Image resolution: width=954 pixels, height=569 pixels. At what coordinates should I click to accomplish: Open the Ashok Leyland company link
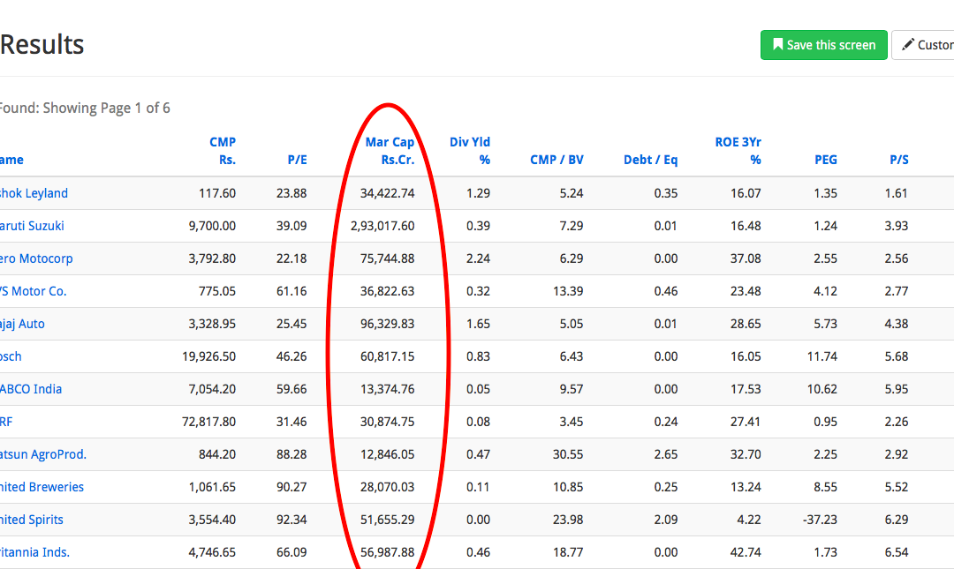(34, 193)
